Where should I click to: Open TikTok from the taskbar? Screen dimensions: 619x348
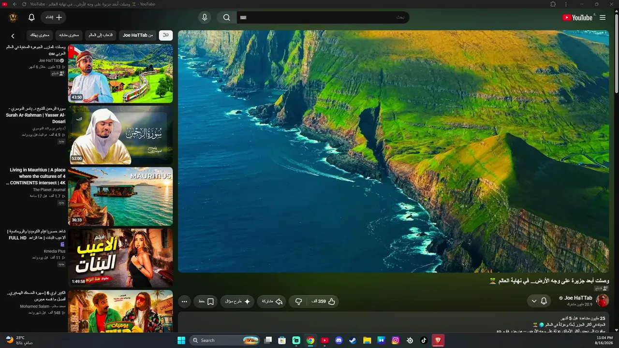(x=424, y=340)
